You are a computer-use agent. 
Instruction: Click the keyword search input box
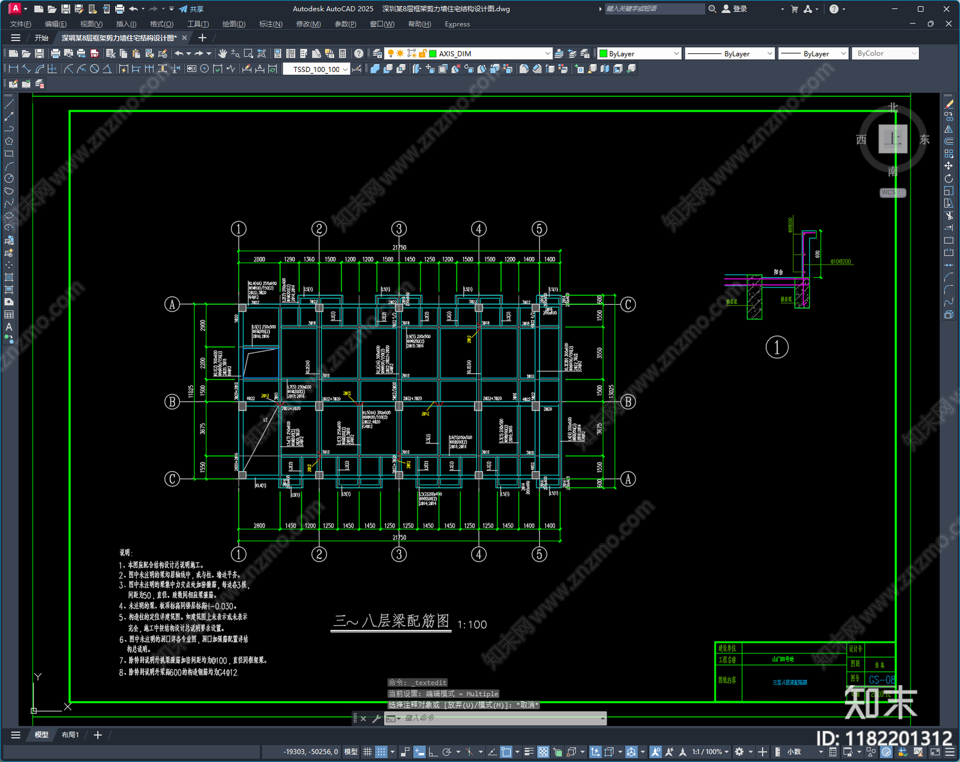click(654, 9)
